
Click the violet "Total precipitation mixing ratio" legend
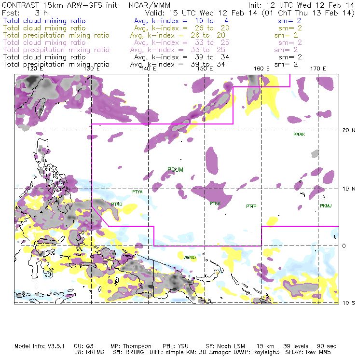(x=56, y=50)
